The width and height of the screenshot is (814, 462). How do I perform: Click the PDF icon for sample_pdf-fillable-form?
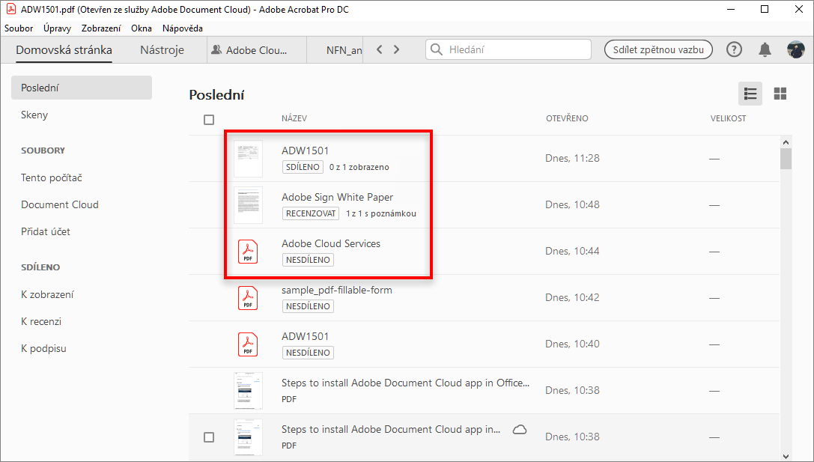(x=248, y=298)
